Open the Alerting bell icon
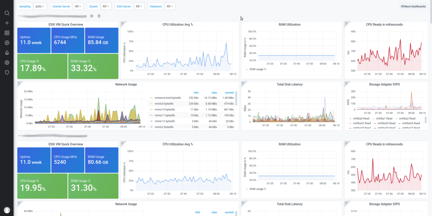 pos(7,53)
